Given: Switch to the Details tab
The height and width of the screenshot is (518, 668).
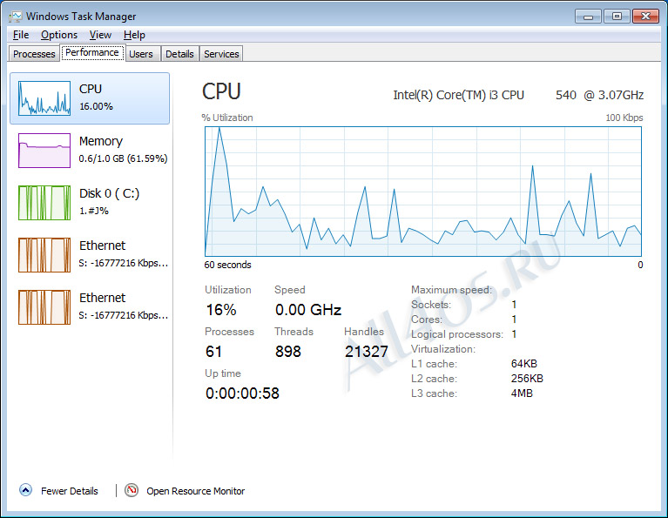Looking at the screenshot, I should click(x=179, y=54).
